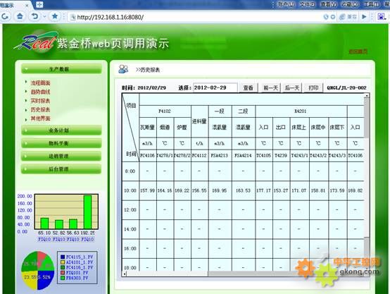Open the 文件 browser menu
This screenshot has height=294, width=390.
point(307,4)
